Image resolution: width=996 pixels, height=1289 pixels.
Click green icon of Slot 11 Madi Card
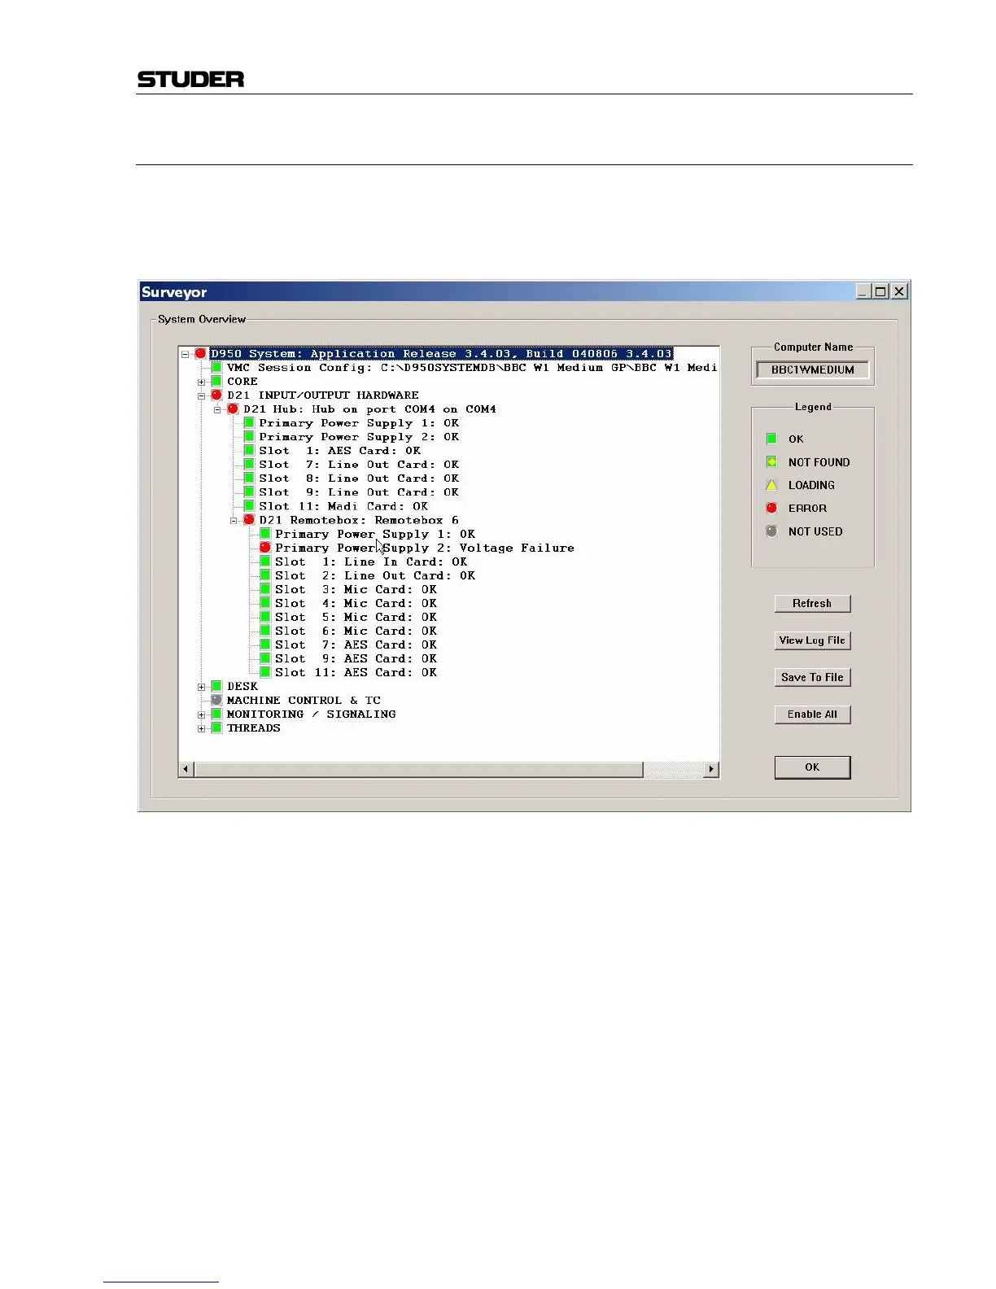(249, 506)
